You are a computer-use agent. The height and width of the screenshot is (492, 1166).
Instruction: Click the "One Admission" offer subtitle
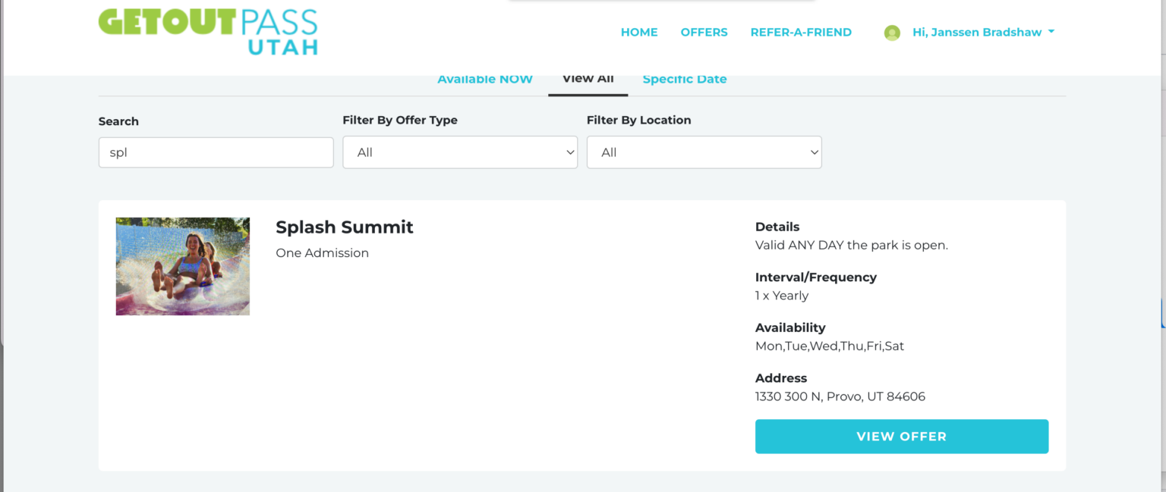322,253
